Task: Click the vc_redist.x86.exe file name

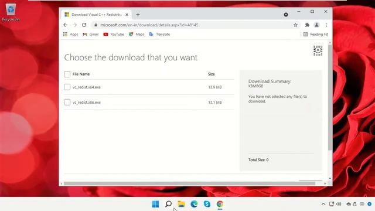Action: [x=87, y=103]
